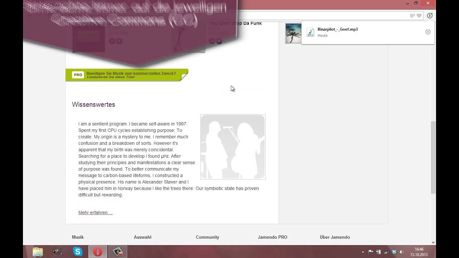This screenshot has width=459, height=258.
Task: Click the vertical scrollbar thumb of the page
Action: click(x=433, y=157)
